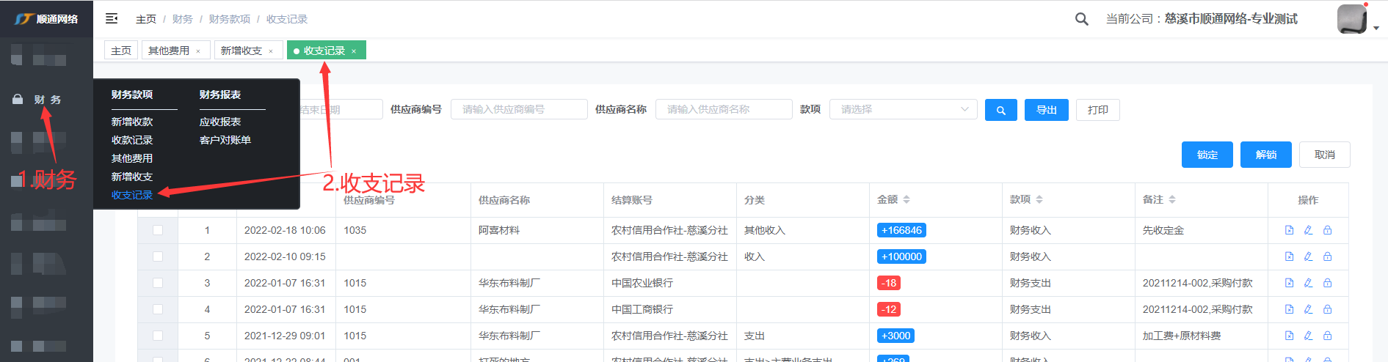The image size is (1388, 362).
Task: Tick the checkbox for row 3
Action: pyautogui.click(x=158, y=283)
